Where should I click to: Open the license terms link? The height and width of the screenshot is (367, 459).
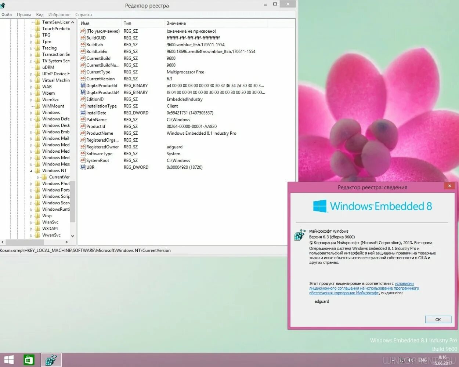click(x=364, y=288)
